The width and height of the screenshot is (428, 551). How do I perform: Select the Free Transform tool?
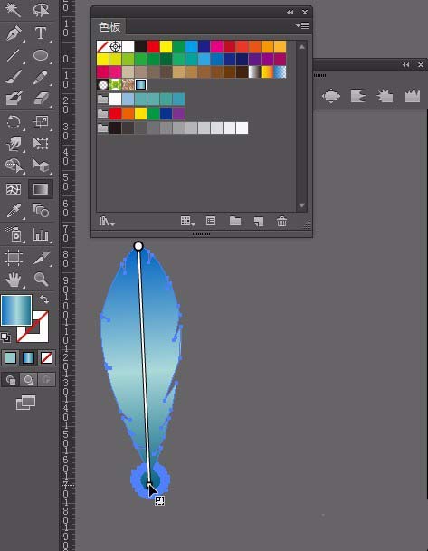(41, 143)
